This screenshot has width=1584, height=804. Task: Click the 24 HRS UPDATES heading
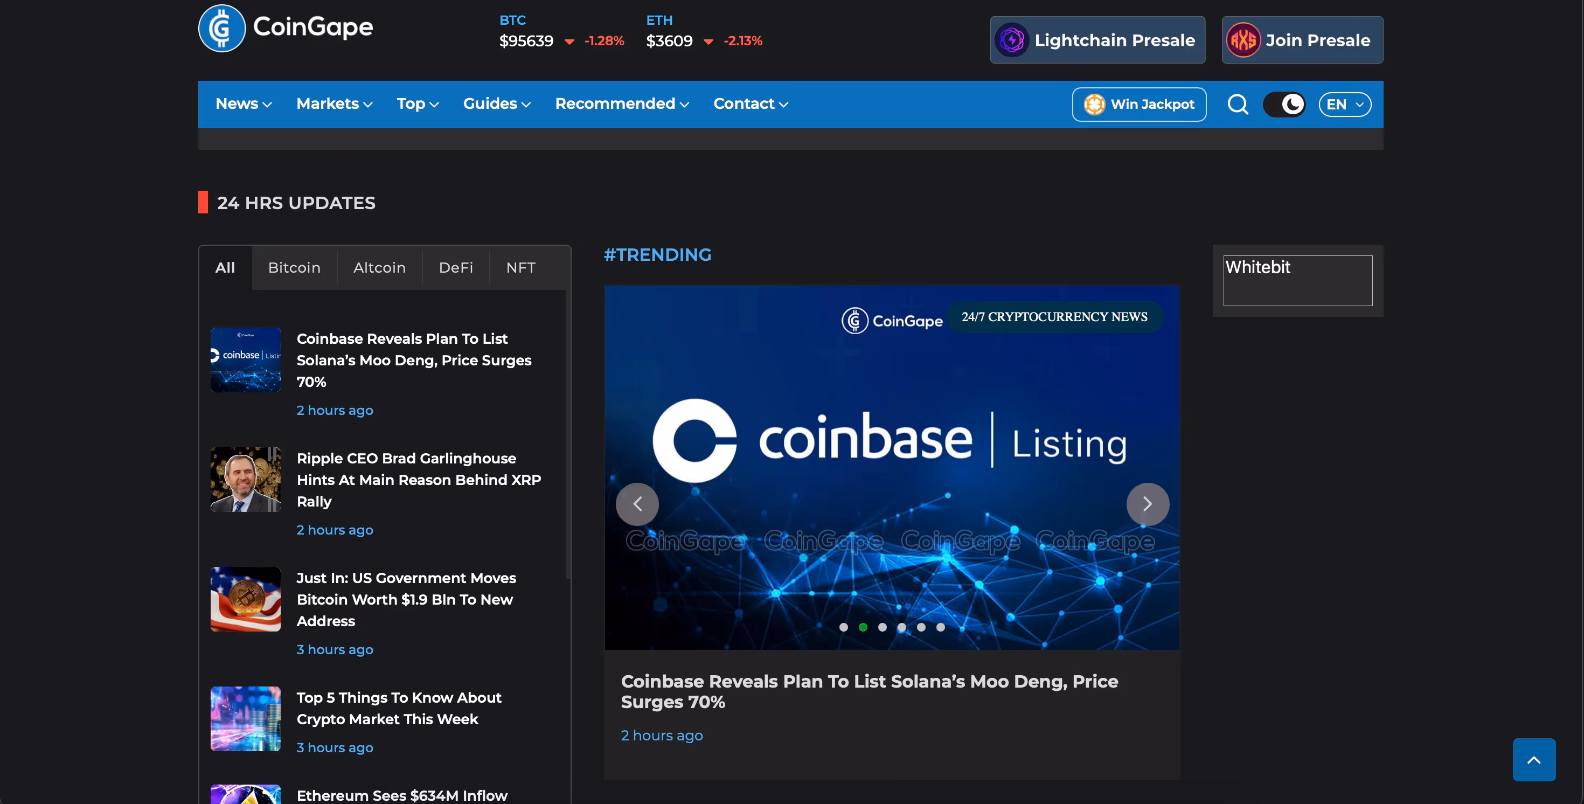coord(296,203)
